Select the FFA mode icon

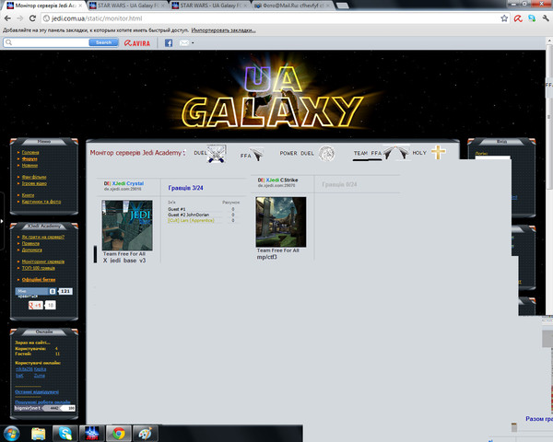click(x=257, y=154)
